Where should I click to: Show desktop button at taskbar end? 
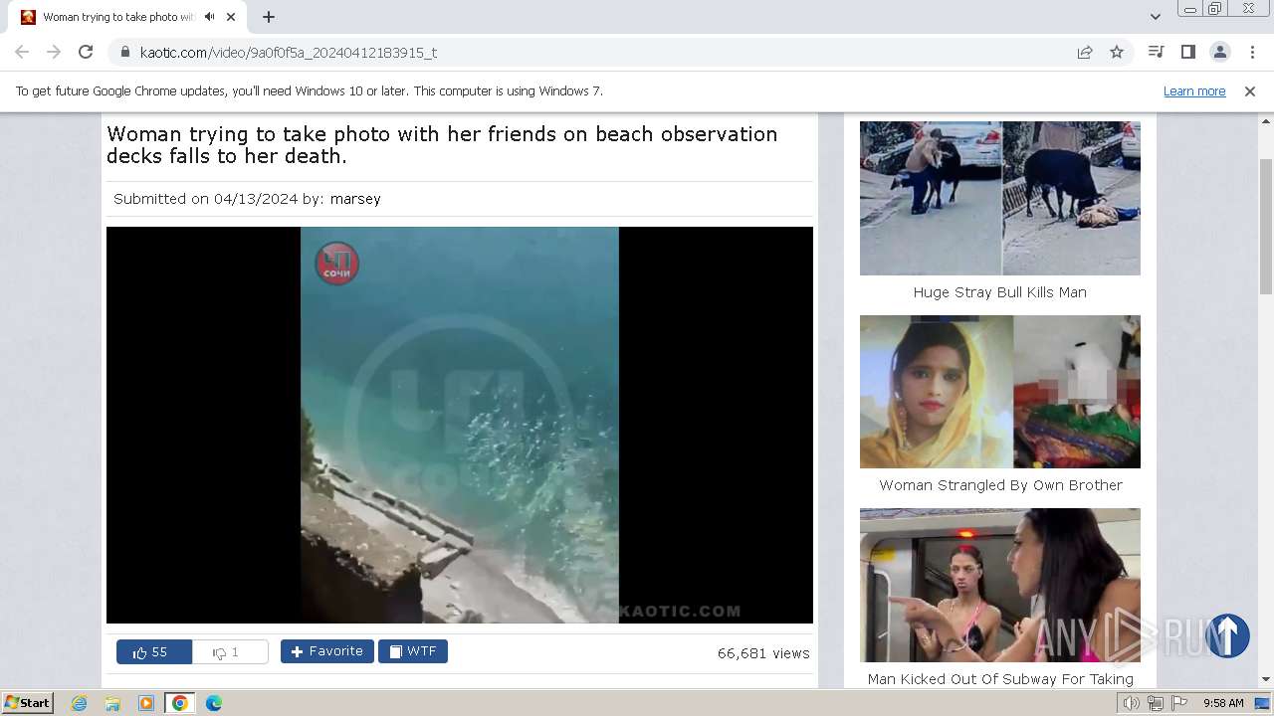tap(1263, 703)
